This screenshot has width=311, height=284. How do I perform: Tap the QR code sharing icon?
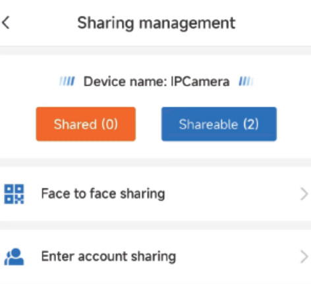[14, 194]
